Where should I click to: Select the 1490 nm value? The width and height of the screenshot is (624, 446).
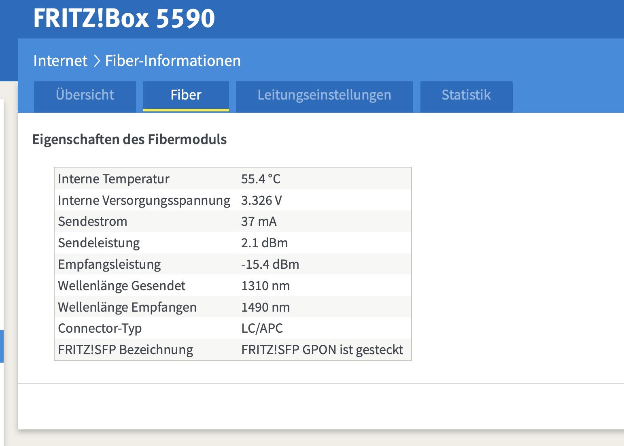265,307
